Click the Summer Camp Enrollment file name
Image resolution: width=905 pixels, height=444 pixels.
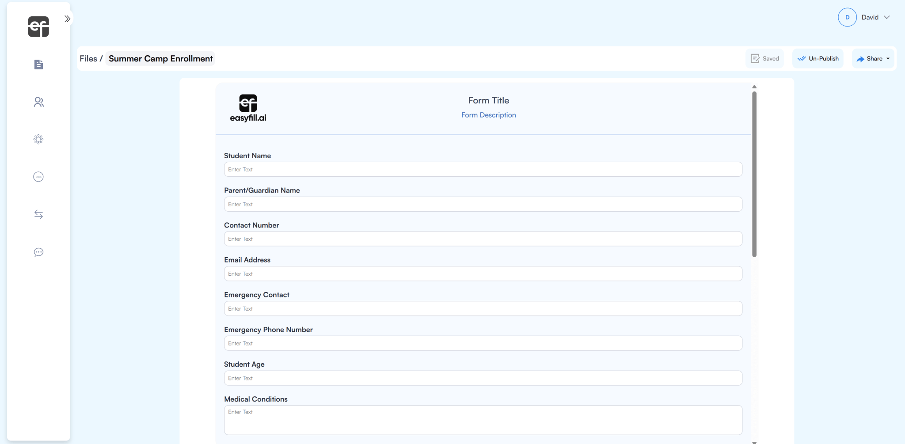pos(160,59)
